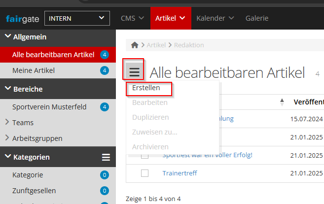
Task: Tick the checkbox for the Trainertreff row
Action: point(144,173)
